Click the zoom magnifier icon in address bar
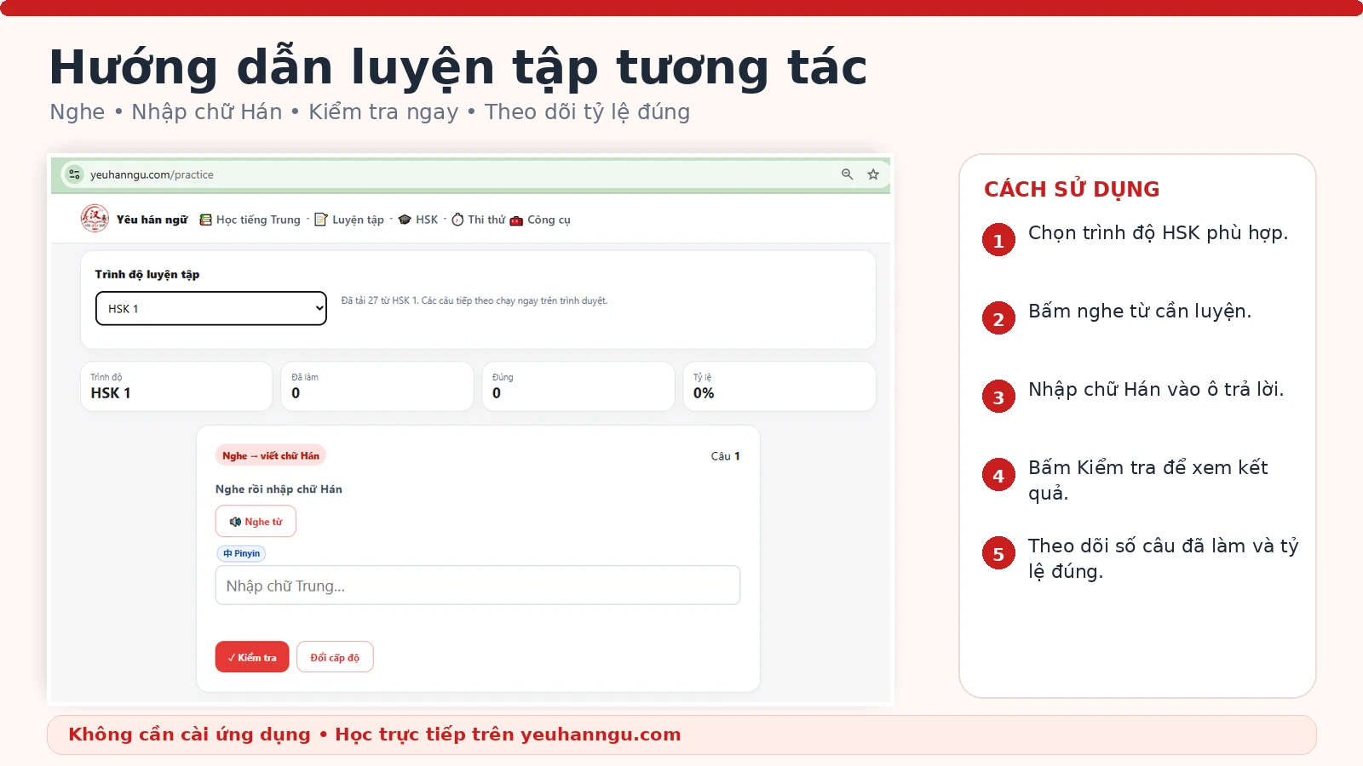Screen dimensions: 1363x766 pyautogui.click(x=847, y=174)
